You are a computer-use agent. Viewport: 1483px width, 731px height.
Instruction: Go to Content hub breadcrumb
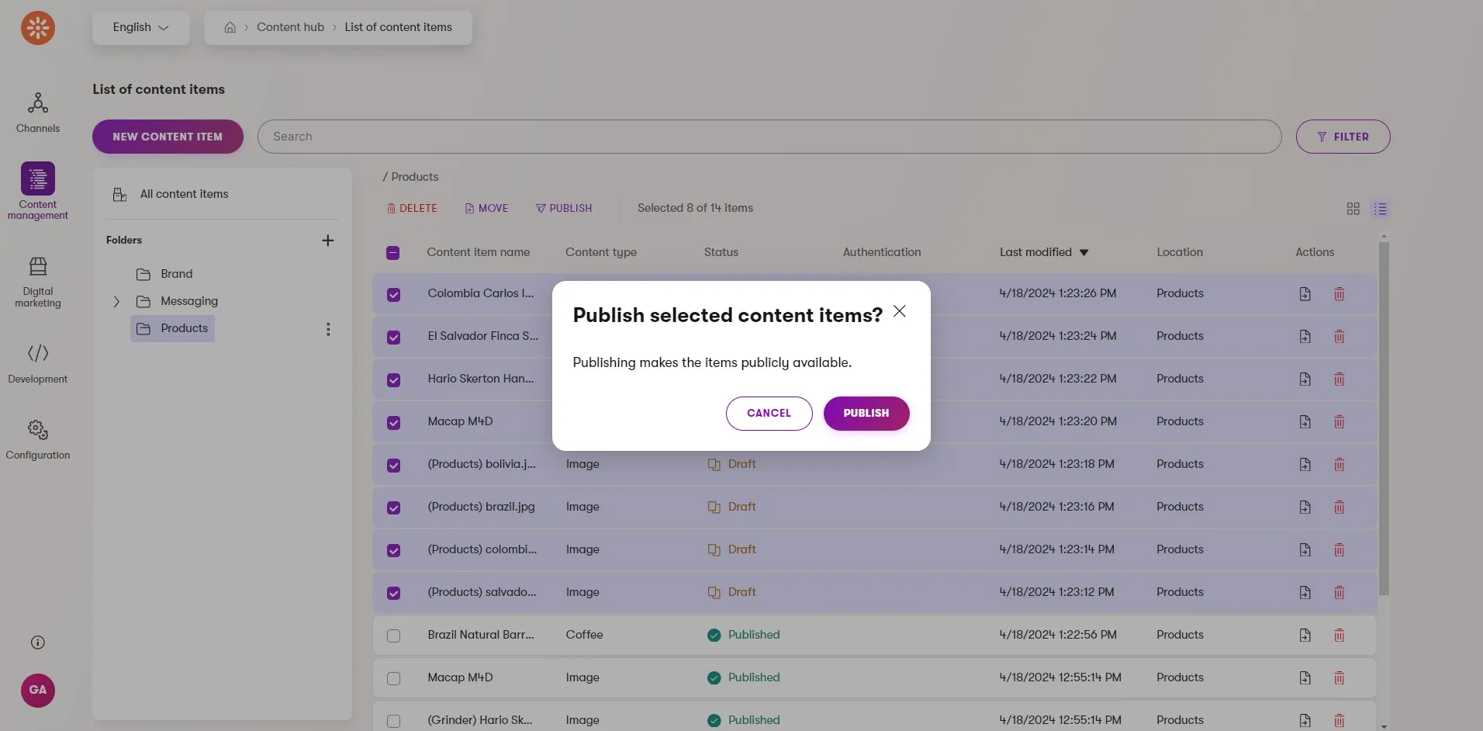[x=291, y=27]
